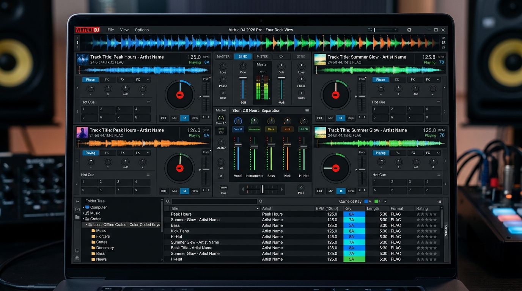Collapse the Crates node in the Folder Tree
The height and width of the screenshot is (291, 522).
tap(83, 219)
